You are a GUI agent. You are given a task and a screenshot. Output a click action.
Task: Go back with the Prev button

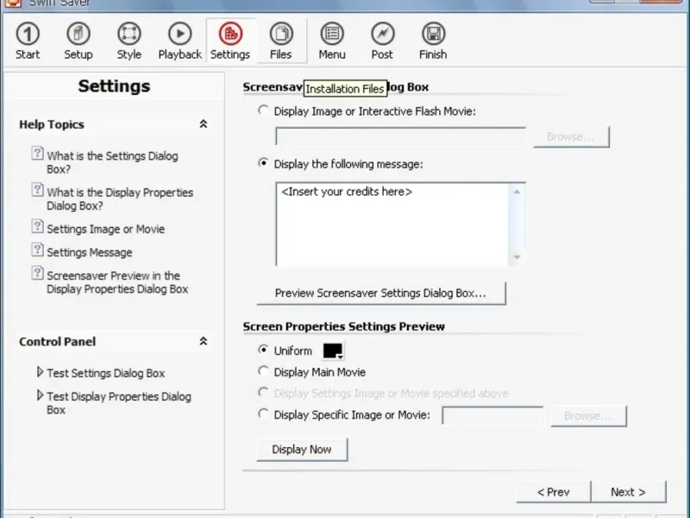point(554,492)
